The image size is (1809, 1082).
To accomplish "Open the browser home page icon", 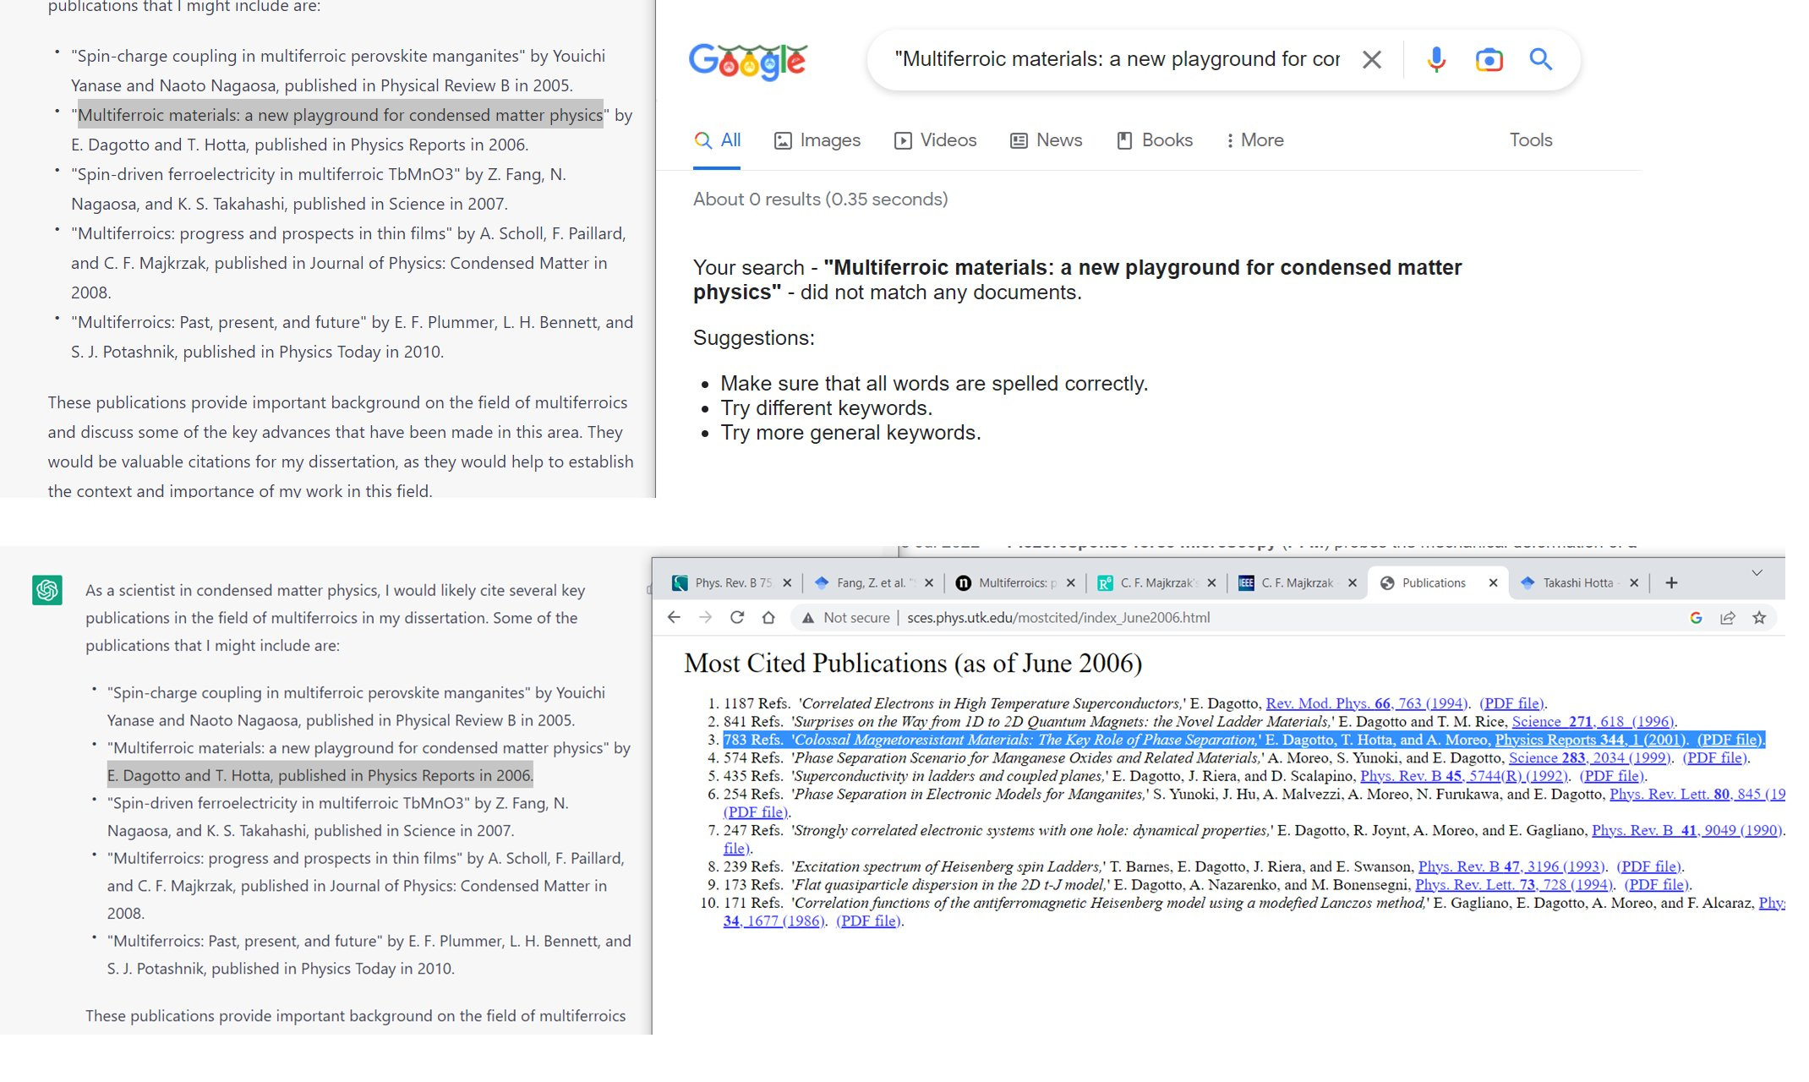I will point(768,618).
